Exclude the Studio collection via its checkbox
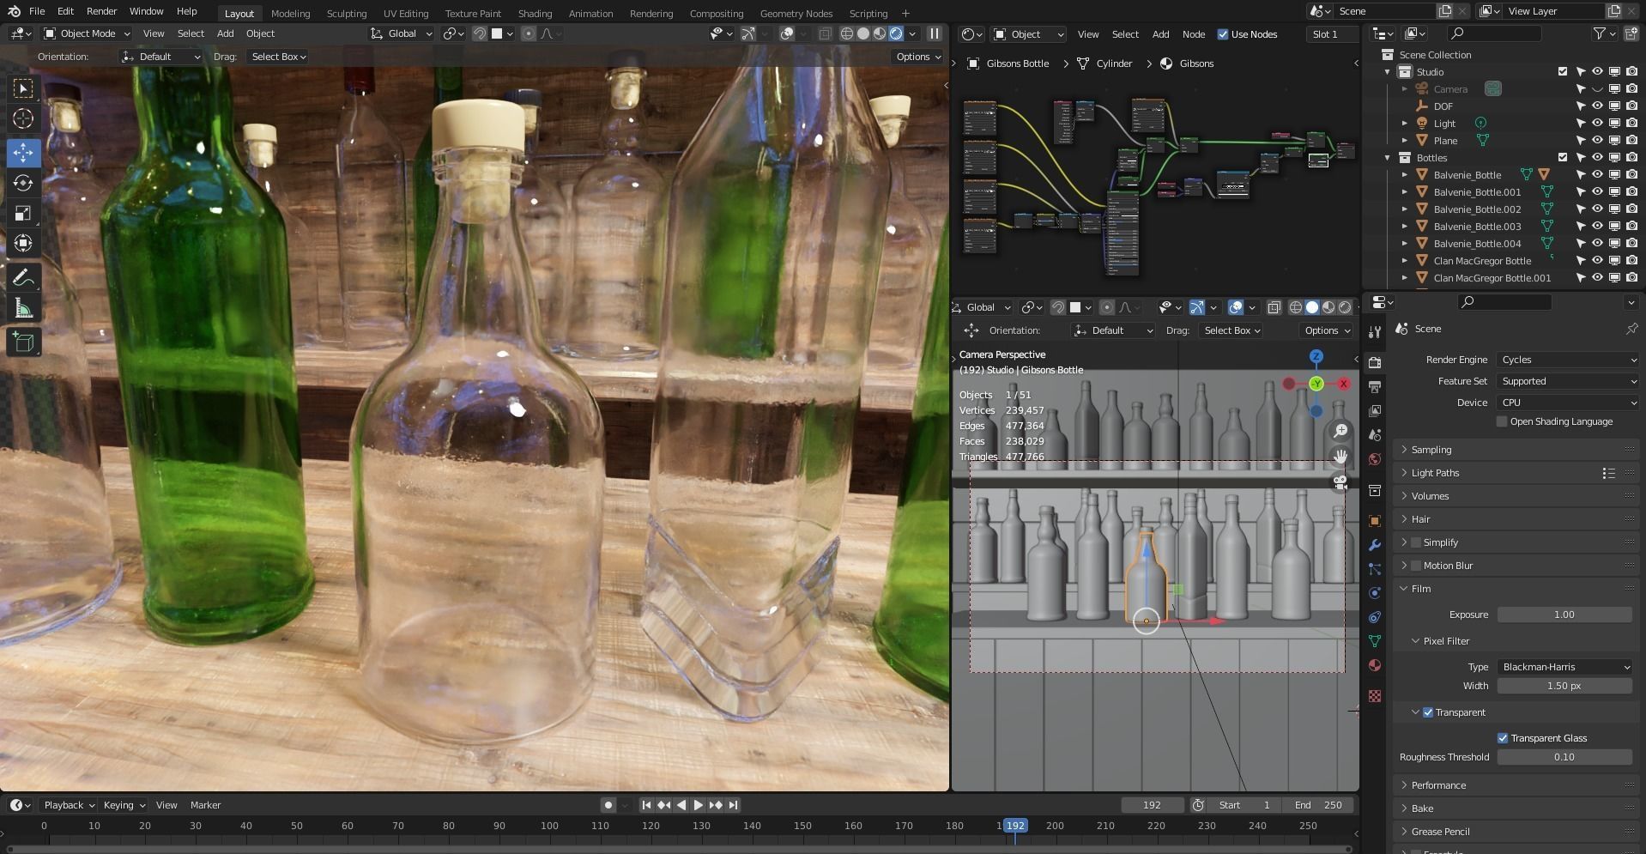 pyautogui.click(x=1563, y=72)
